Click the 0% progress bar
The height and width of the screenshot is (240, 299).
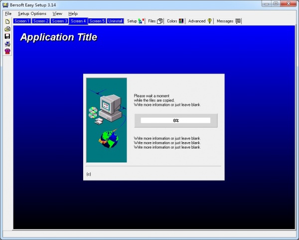point(175,120)
